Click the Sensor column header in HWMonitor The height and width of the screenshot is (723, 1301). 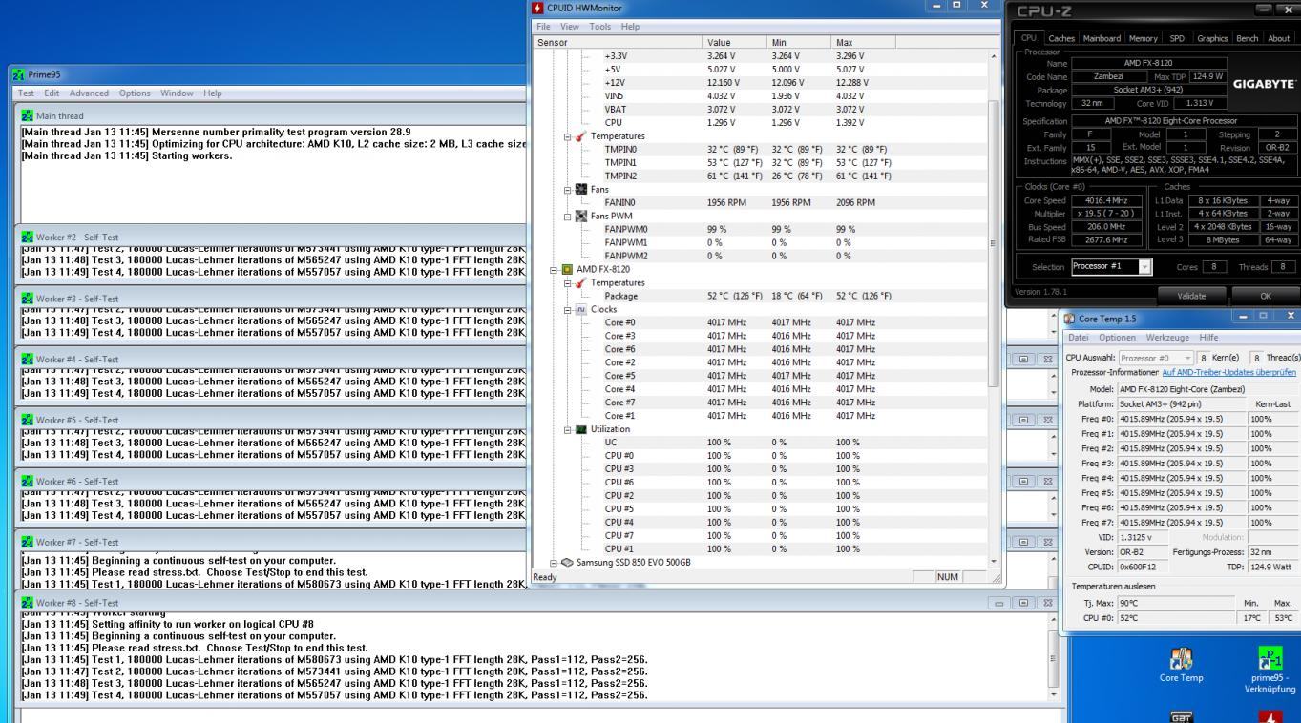[x=619, y=42]
